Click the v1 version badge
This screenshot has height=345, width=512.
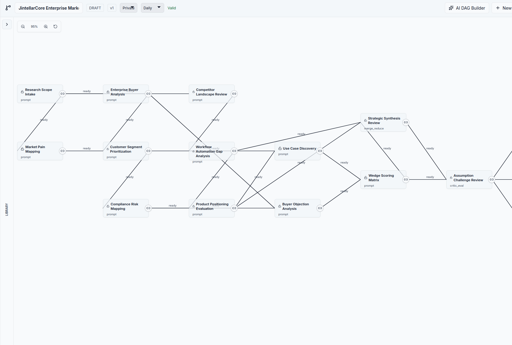point(112,8)
